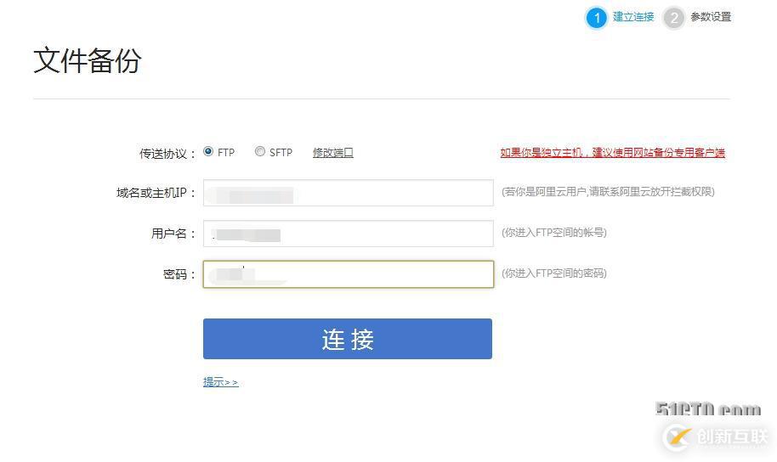Viewport: 777px width, 462px height.
Task: Choose the SFTP protocol radio button
Action: [259, 152]
